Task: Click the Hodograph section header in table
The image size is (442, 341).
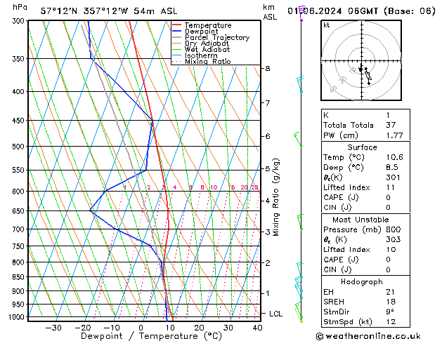Action: 363,281
